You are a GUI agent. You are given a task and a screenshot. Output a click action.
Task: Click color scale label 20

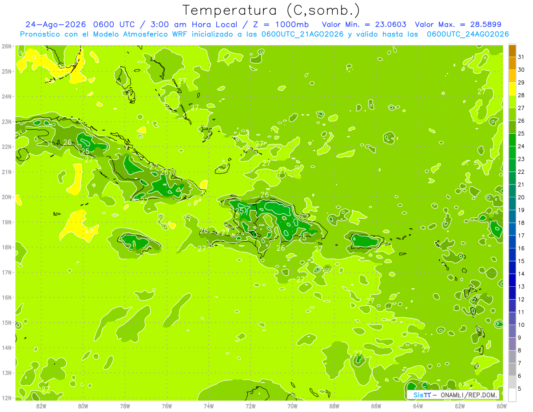[521, 197]
